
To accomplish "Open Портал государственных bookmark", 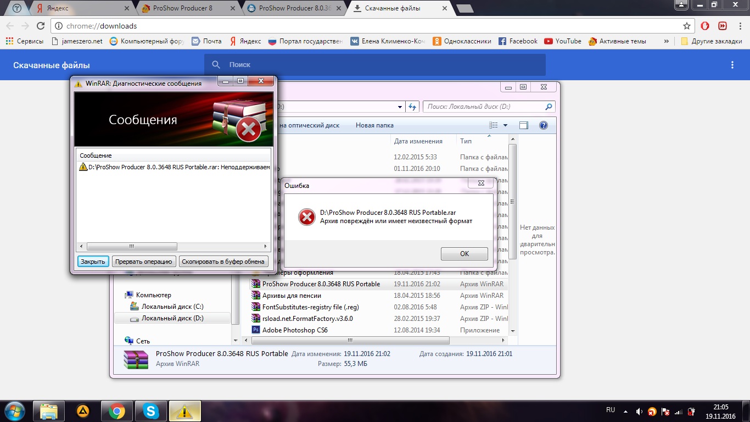I will click(x=305, y=41).
